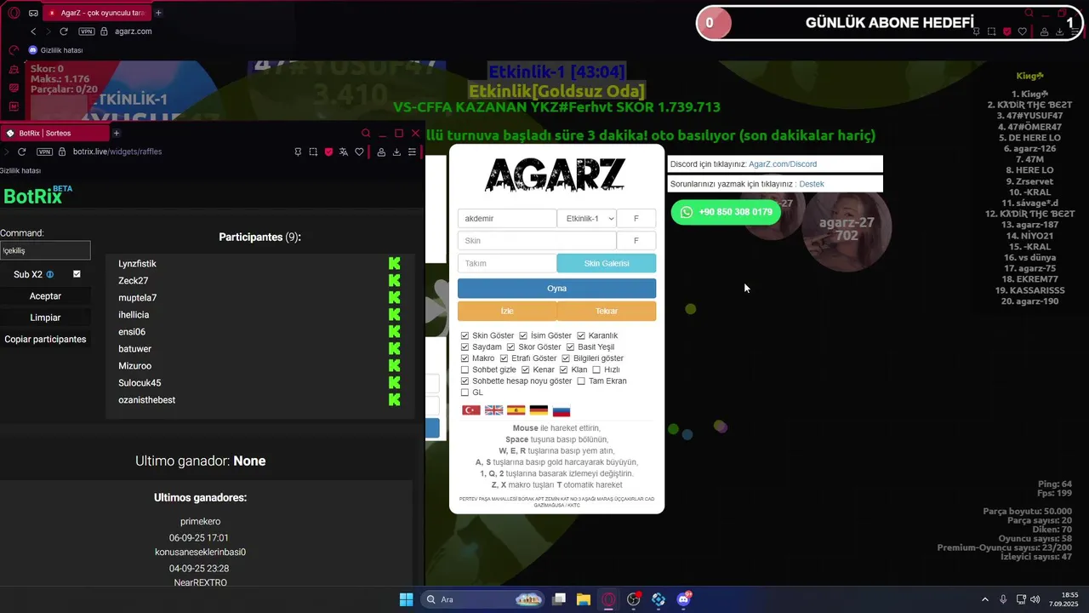
Task: Open ad blocker shield in BotRix window
Action: tap(328, 152)
